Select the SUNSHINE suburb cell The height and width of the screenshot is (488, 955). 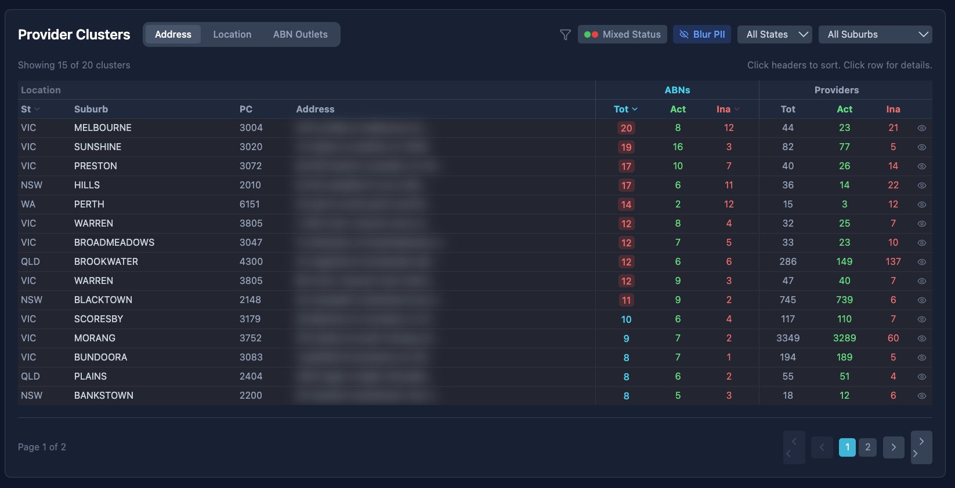coord(97,147)
